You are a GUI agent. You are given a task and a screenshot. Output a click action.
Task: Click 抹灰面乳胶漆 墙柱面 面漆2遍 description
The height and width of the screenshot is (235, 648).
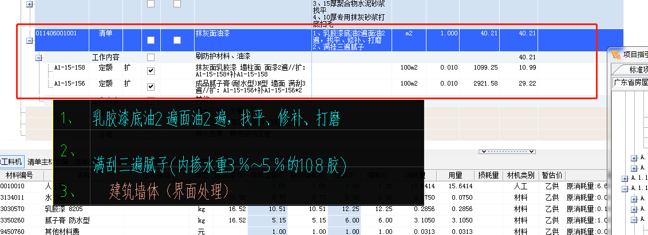[252, 71]
